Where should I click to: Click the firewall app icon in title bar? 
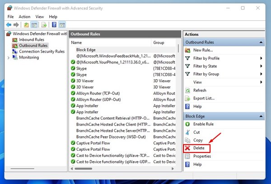[x=9, y=8]
